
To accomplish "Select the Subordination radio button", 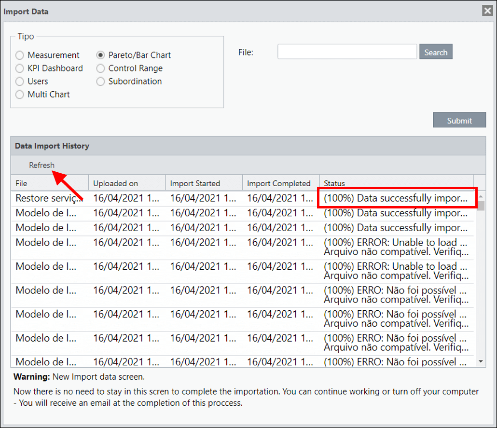I will [x=100, y=82].
